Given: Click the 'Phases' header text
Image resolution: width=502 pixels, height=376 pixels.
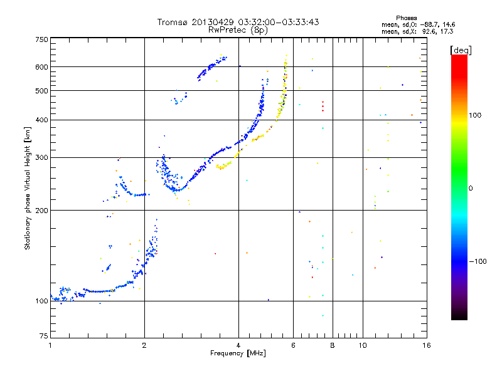Looking at the screenshot, I should [x=406, y=18].
